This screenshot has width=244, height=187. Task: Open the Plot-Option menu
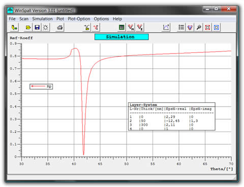click(x=79, y=19)
